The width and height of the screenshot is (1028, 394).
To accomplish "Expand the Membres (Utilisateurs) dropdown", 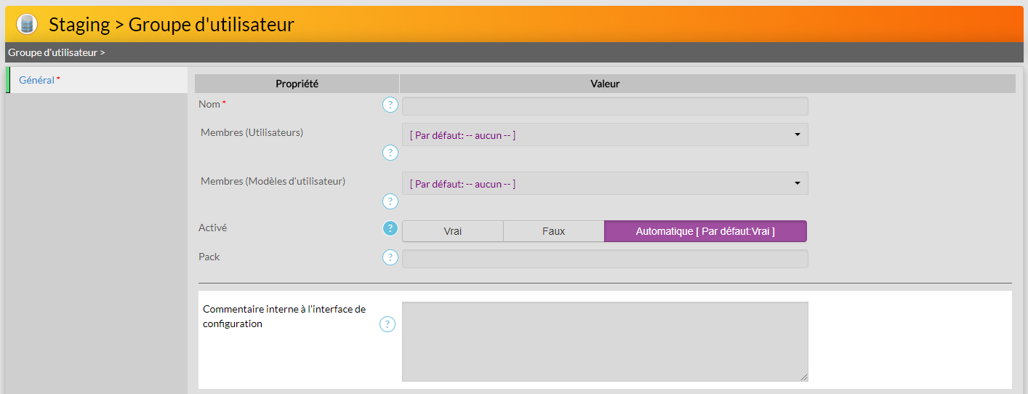I will (604, 135).
